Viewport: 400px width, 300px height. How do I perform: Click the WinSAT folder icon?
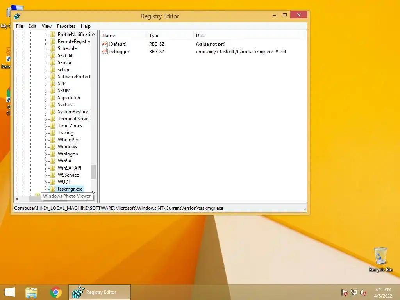pyautogui.click(x=53, y=161)
